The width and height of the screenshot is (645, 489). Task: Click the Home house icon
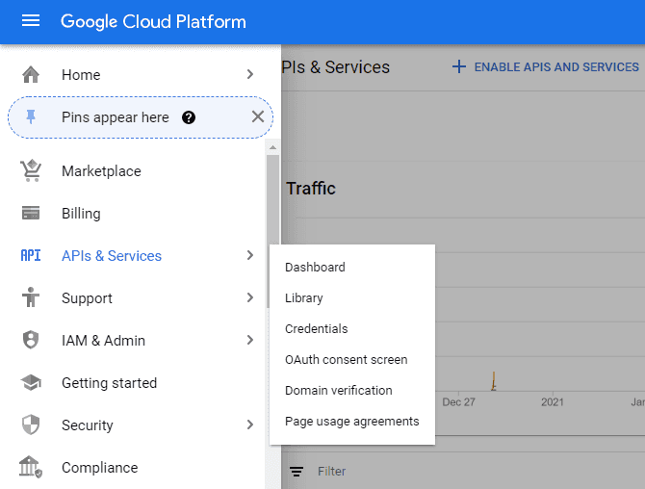(x=31, y=75)
